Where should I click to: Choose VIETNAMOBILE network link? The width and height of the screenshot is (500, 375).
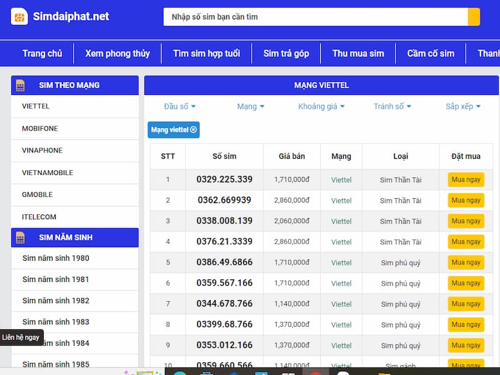(x=75, y=172)
